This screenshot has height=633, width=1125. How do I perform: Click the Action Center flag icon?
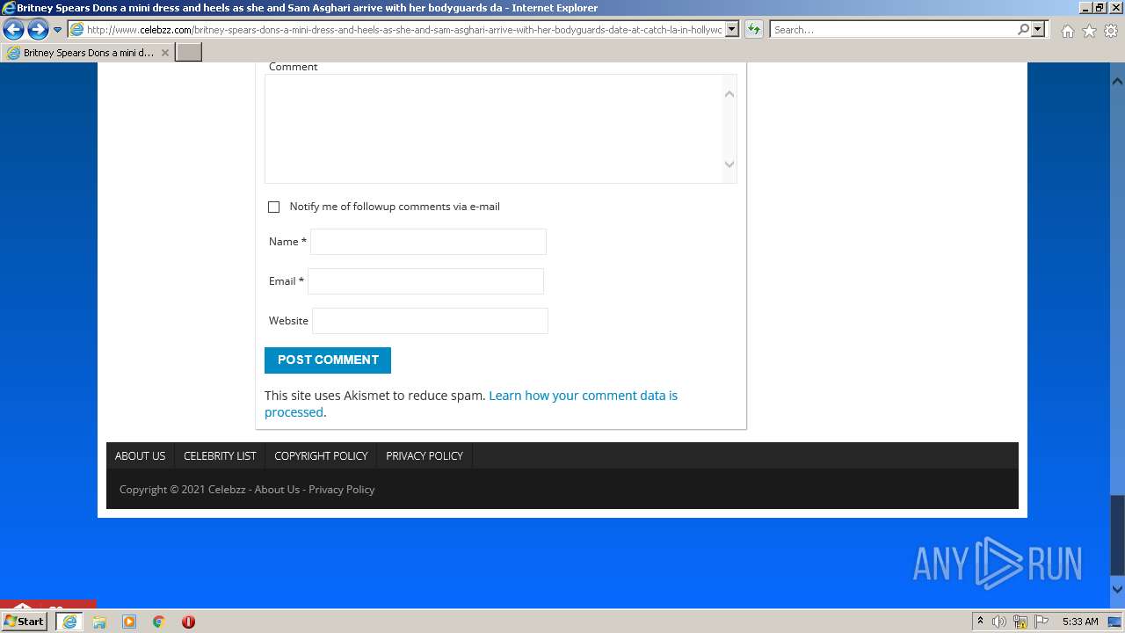[1042, 622]
